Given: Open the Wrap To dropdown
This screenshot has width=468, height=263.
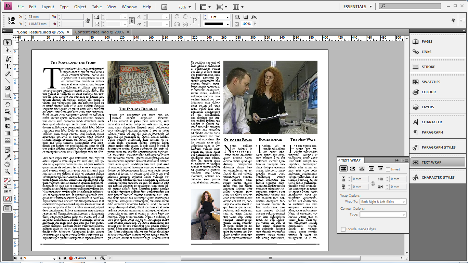Looking at the screenshot, I should coord(383,202).
